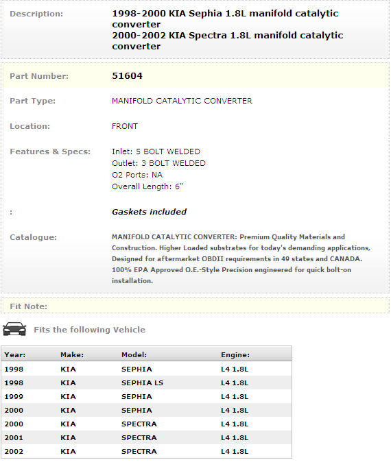Screen dimensions: 391x473
Task: Click the Fit Note label
Action: 28,306
